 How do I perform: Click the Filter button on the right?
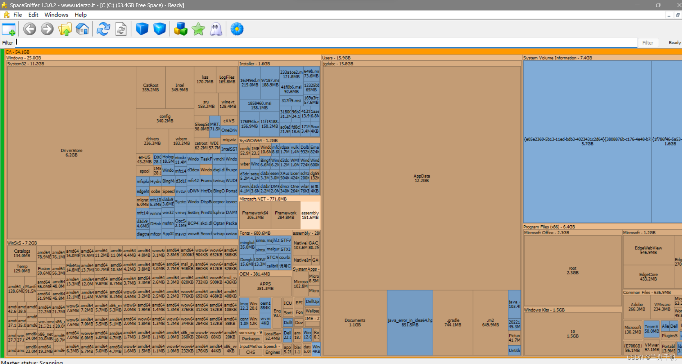point(648,42)
